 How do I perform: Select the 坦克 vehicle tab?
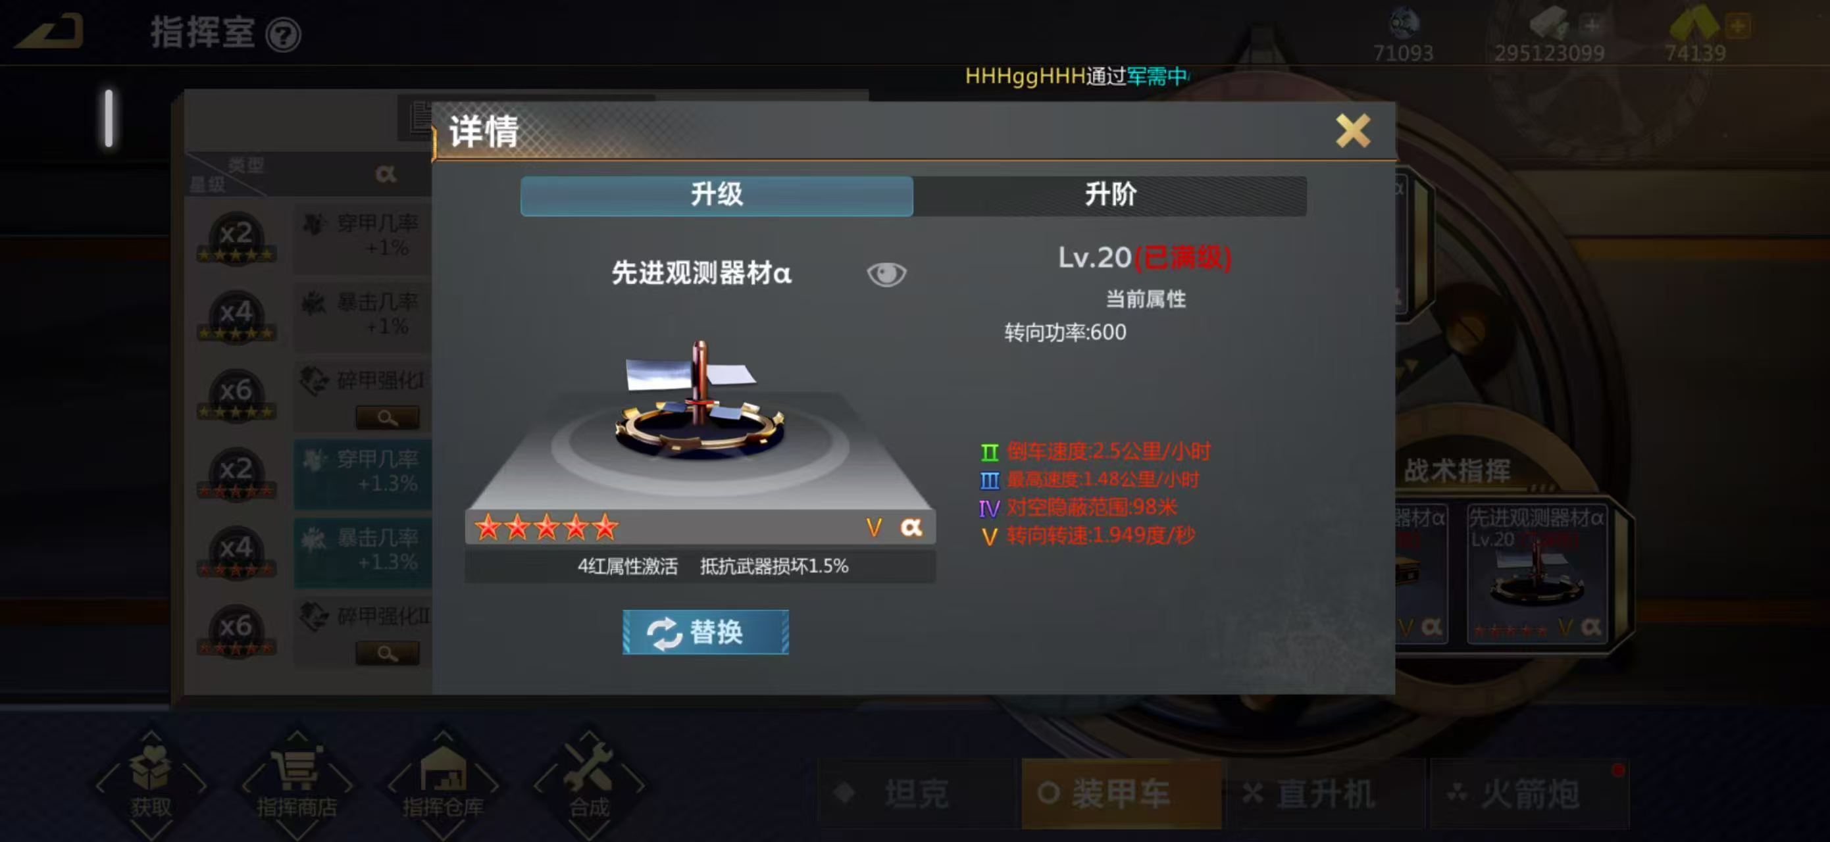pyautogui.click(x=917, y=793)
